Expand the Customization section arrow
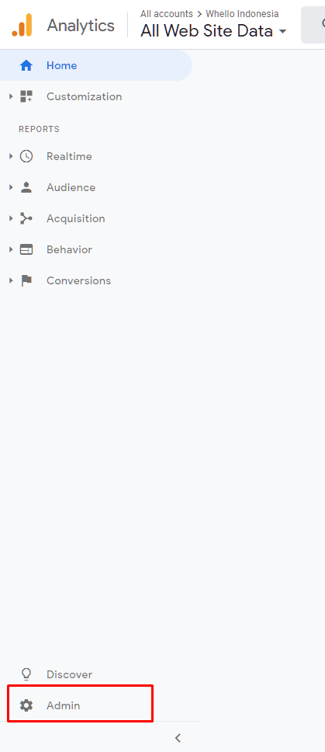Screen dimensions: 325x752 pyautogui.click(x=11, y=96)
